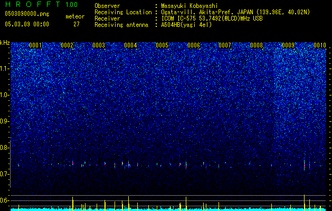Click the 0.7 frequency axis label
The width and height of the screenshot is (332, 211).
point(4,174)
